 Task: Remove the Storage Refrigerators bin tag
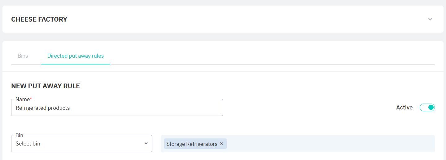coord(221,144)
